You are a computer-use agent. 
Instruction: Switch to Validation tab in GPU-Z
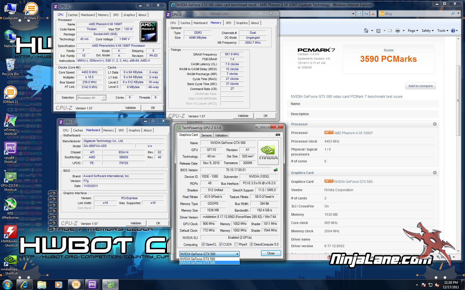click(x=221, y=135)
